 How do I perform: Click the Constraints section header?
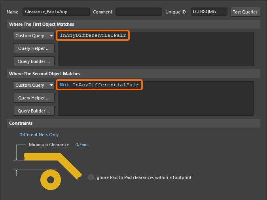(21, 124)
